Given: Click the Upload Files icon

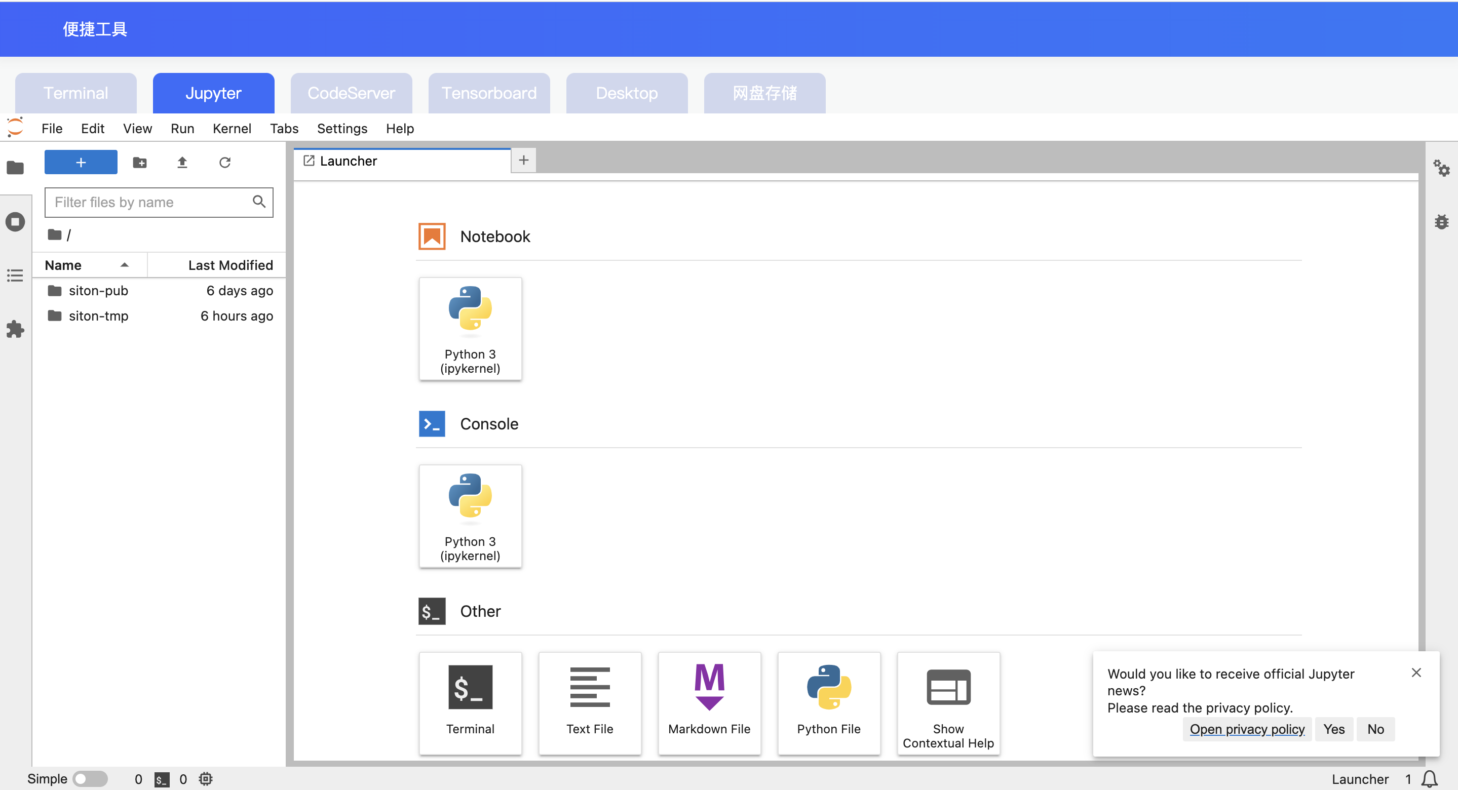Looking at the screenshot, I should click(182, 163).
